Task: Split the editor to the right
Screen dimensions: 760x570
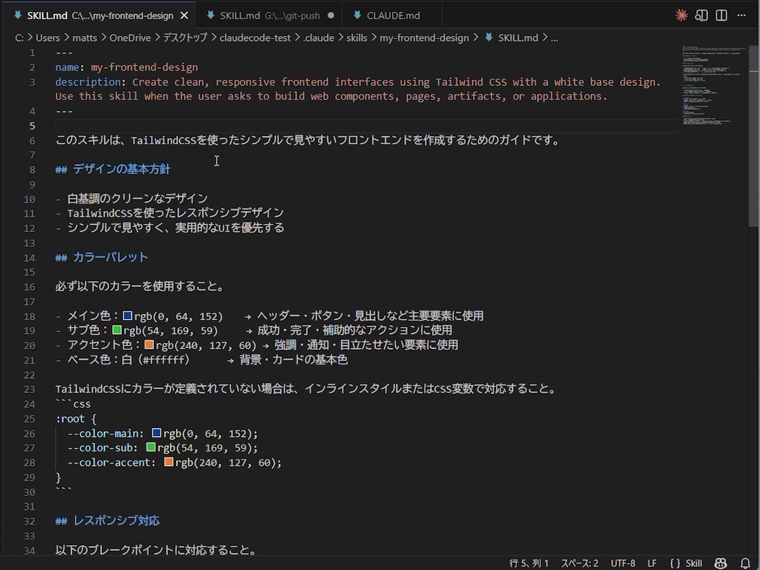Action: click(x=721, y=15)
